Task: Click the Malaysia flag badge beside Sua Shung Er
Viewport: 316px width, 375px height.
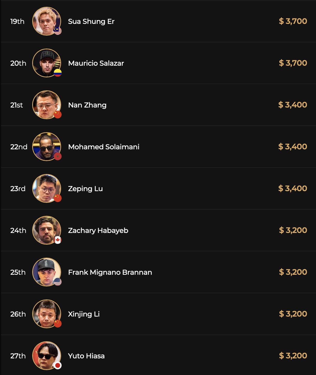Action: (58, 31)
